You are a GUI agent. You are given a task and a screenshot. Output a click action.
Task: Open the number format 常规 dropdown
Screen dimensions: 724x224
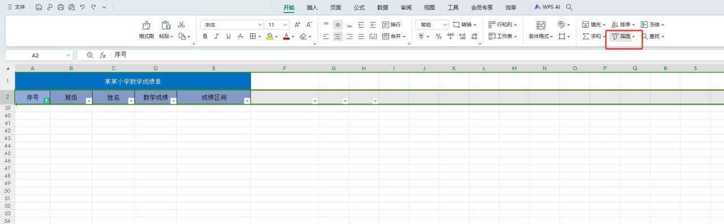[x=433, y=25]
